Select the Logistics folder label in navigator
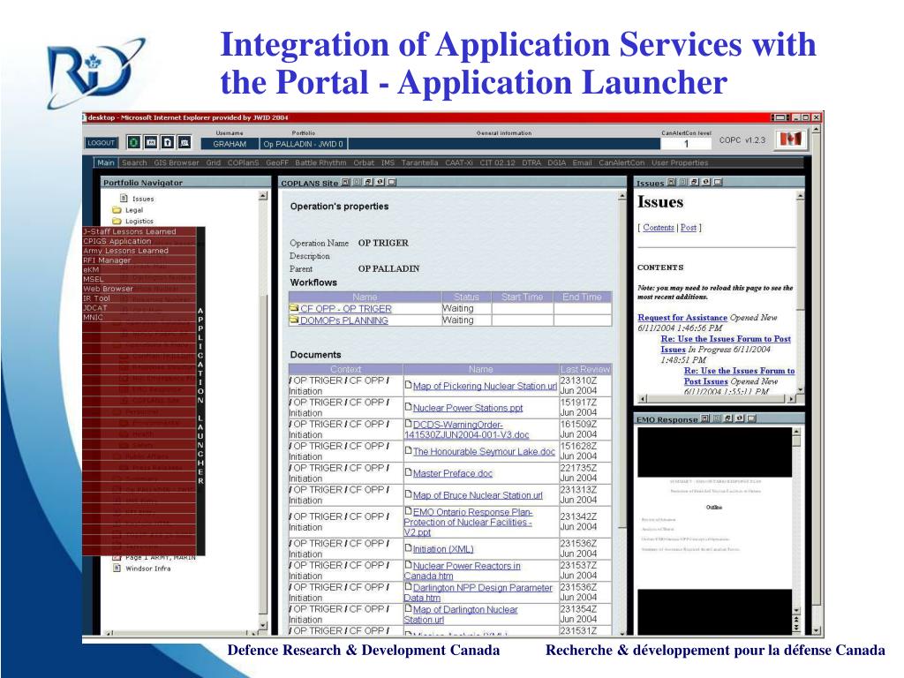Screen dimensions: 904x678 pos(139,221)
